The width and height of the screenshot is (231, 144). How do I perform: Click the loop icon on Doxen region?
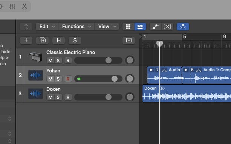(x=162, y=88)
